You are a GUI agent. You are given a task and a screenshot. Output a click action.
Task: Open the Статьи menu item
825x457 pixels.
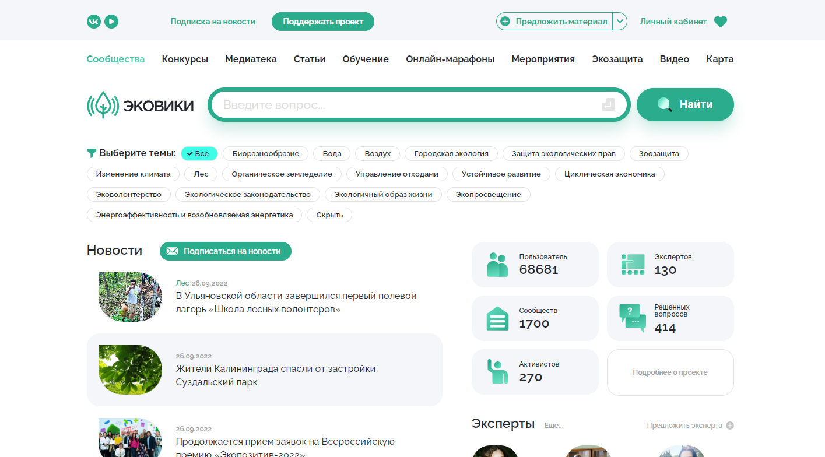pyautogui.click(x=310, y=59)
